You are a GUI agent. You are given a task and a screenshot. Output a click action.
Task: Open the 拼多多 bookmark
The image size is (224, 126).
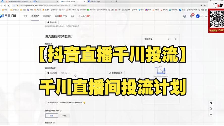(54, 10)
